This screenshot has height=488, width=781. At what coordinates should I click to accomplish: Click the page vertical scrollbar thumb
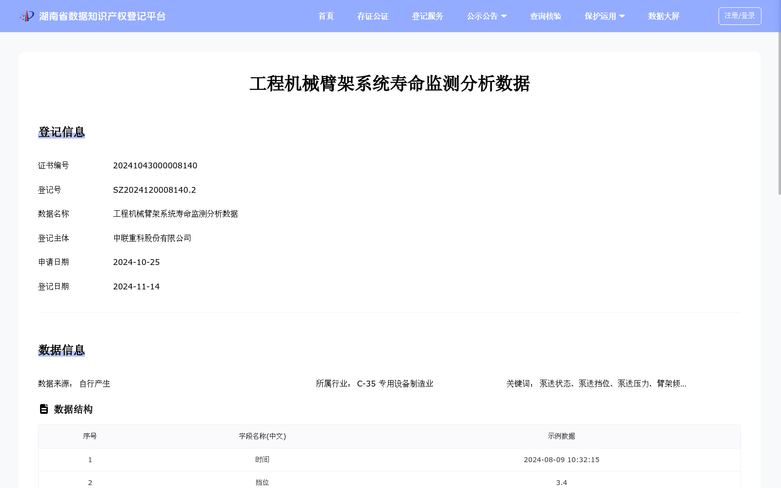coord(780,112)
